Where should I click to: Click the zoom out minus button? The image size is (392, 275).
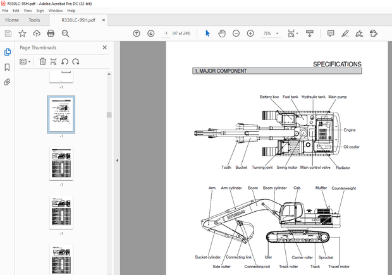(236, 34)
